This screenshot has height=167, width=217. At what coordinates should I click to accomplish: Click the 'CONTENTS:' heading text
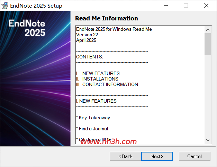[x=90, y=57]
